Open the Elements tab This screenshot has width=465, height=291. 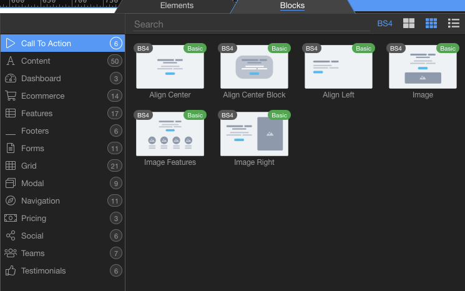(x=177, y=6)
